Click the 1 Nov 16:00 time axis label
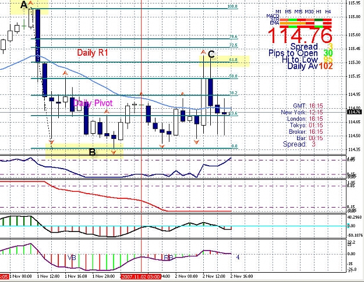 click(76, 276)
